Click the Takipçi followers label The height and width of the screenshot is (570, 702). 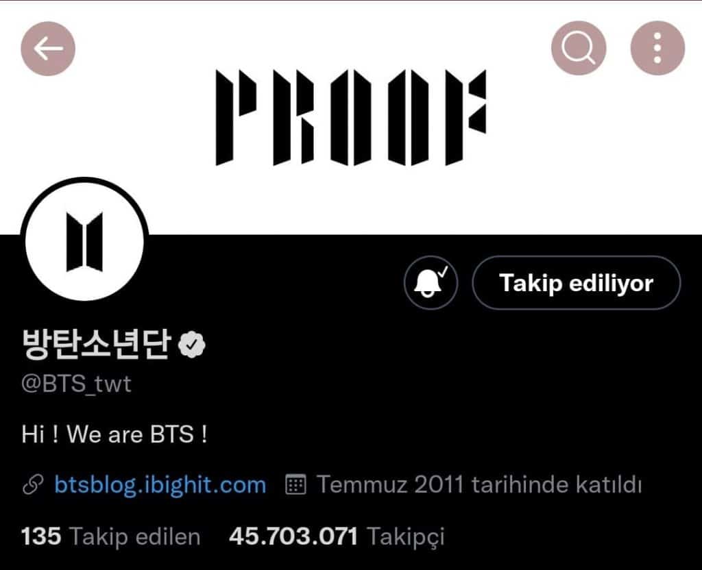pyautogui.click(x=406, y=537)
